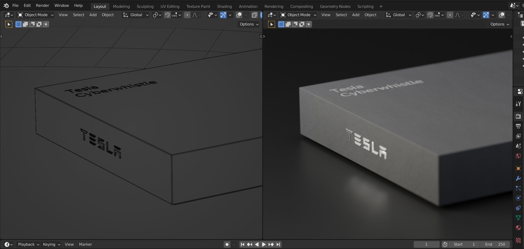
Task: Open World properties tab
Action: point(518,156)
